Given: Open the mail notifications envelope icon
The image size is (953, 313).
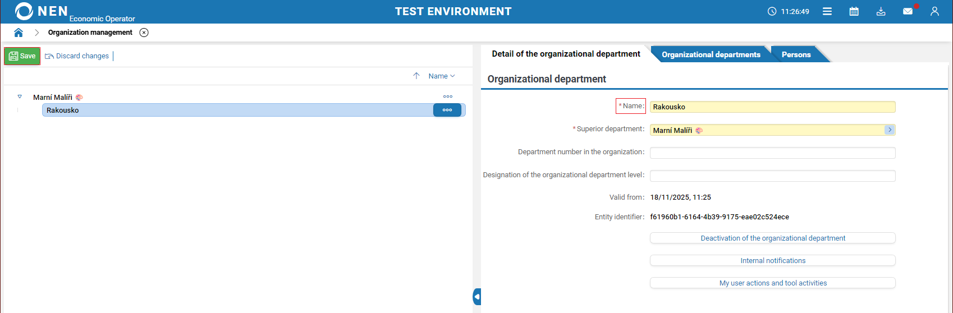Looking at the screenshot, I should [908, 11].
